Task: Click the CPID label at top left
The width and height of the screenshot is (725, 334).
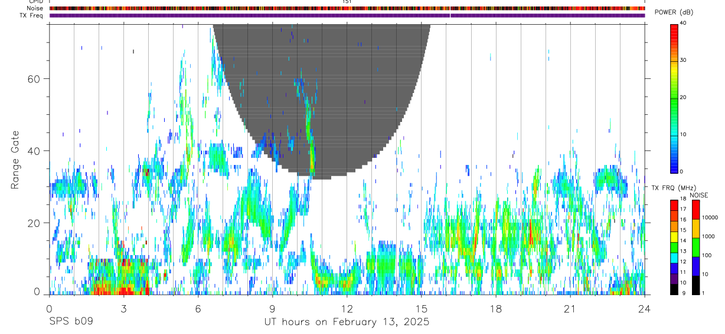Action: (35, 2)
